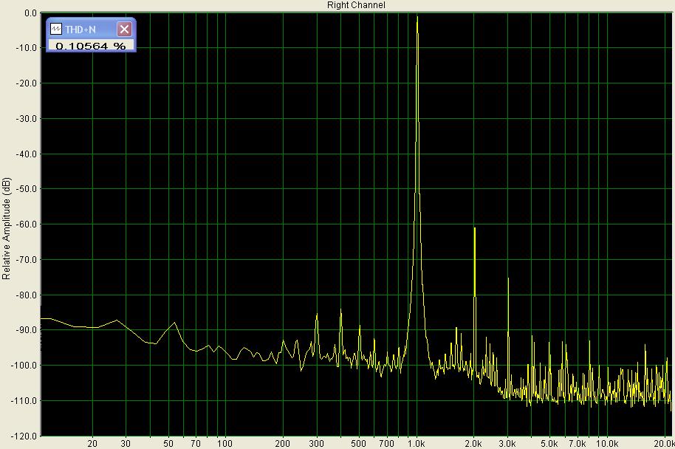Click the -80.0 amplitude axis label
This screenshot has height=449, width=675.
pos(27,295)
